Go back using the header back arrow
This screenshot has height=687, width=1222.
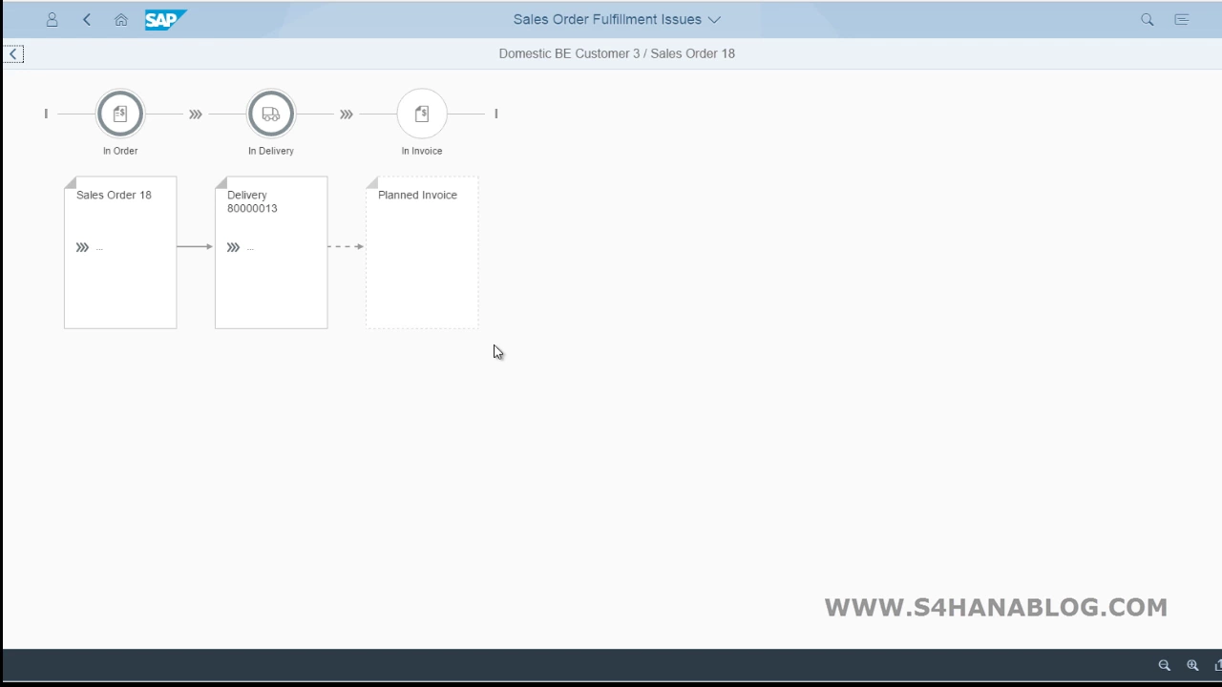point(87,19)
